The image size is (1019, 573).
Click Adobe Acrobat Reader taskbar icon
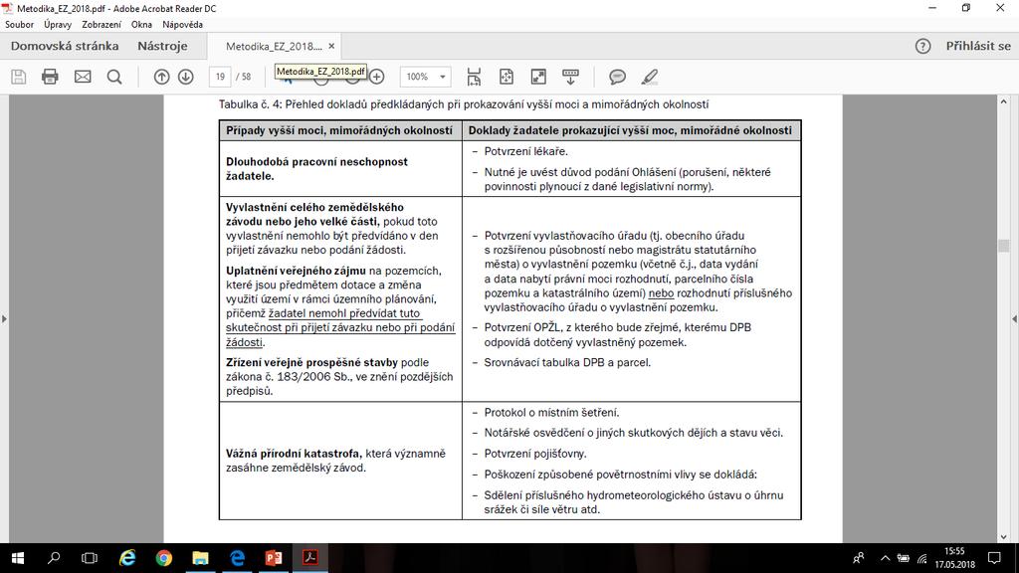tap(310, 558)
